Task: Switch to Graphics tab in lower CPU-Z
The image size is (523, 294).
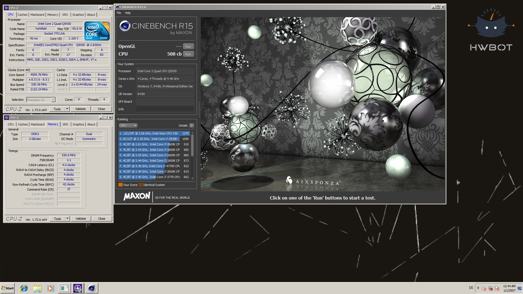Action: click(78, 124)
